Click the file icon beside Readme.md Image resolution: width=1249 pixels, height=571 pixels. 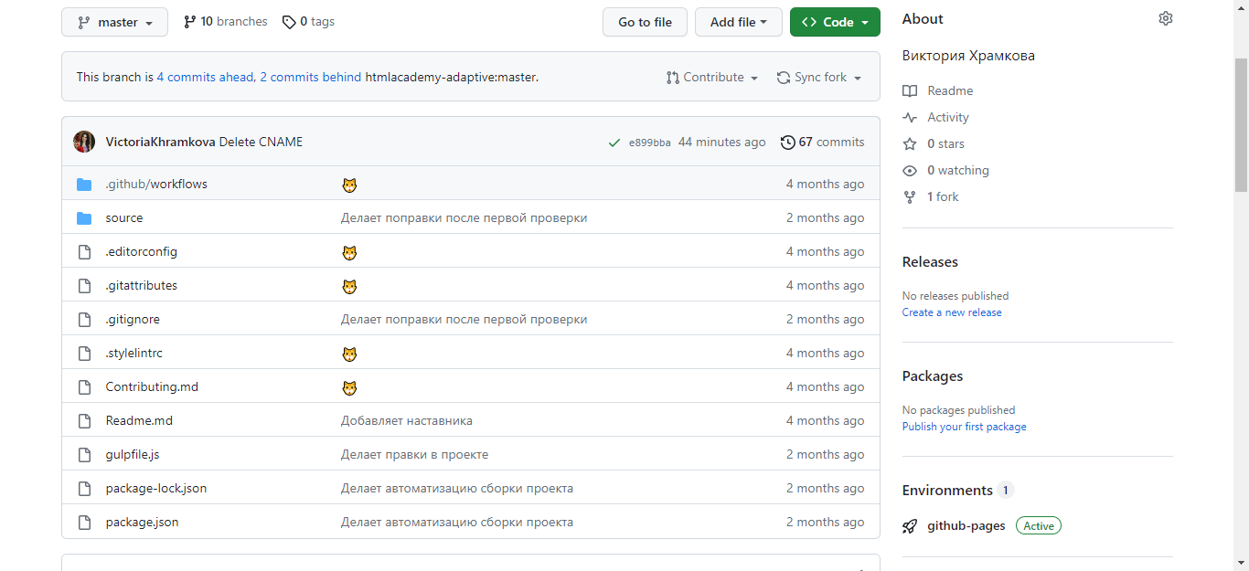84,421
